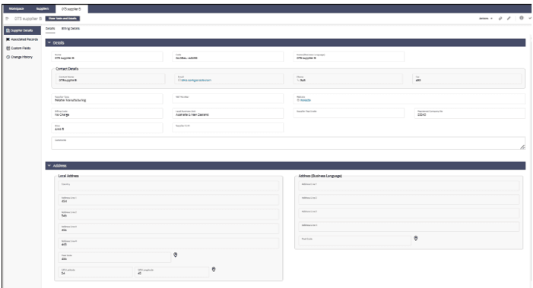This screenshot has height=288, width=533.
Task: Click map pin icon beside local Post Code
Action: pos(176,255)
